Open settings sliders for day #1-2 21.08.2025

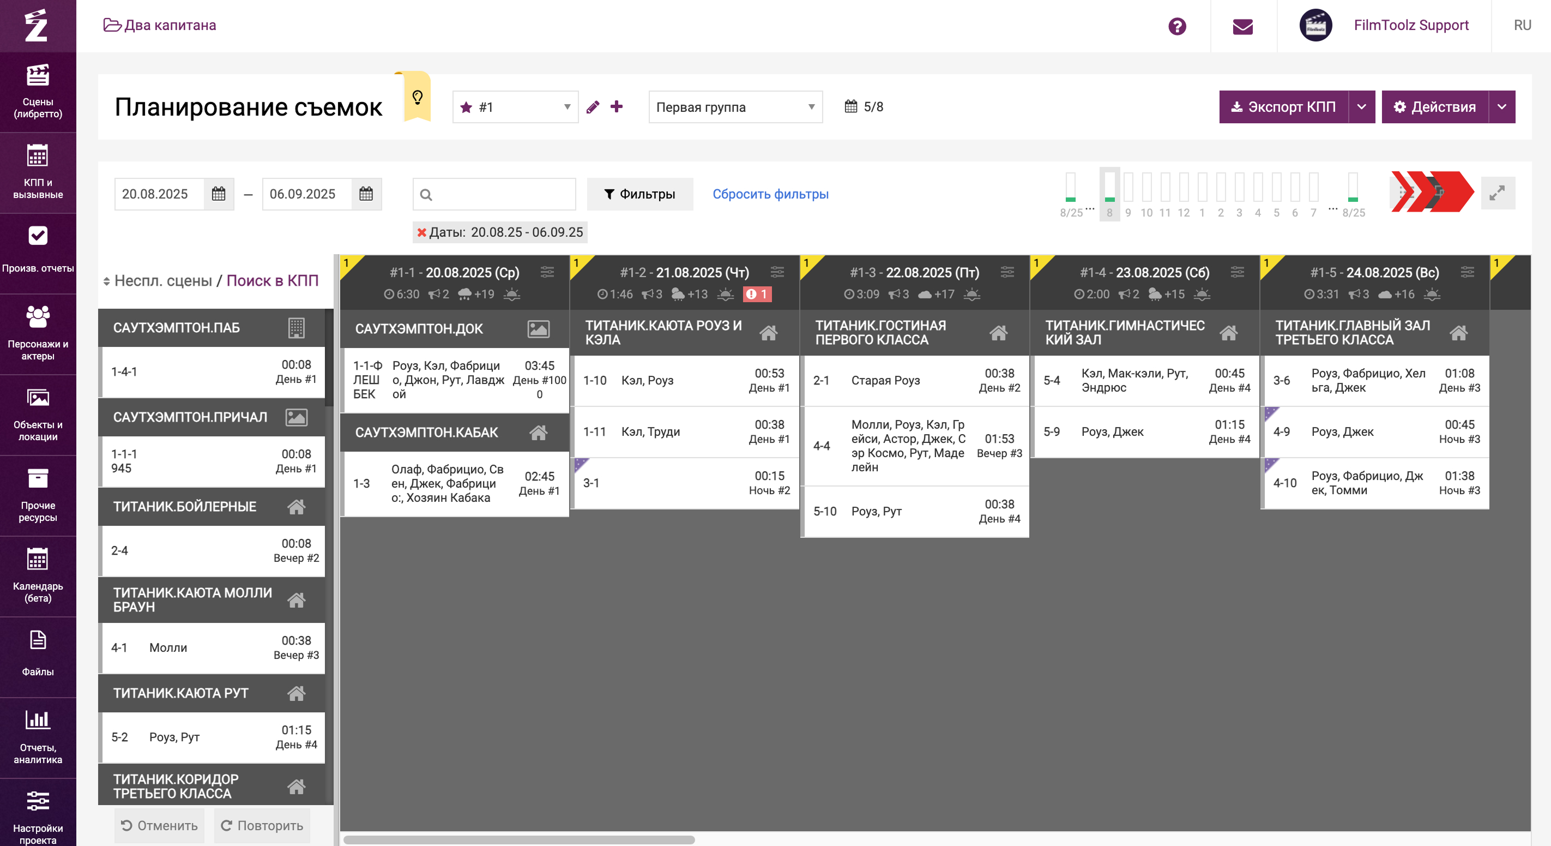pyautogui.click(x=777, y=272)
